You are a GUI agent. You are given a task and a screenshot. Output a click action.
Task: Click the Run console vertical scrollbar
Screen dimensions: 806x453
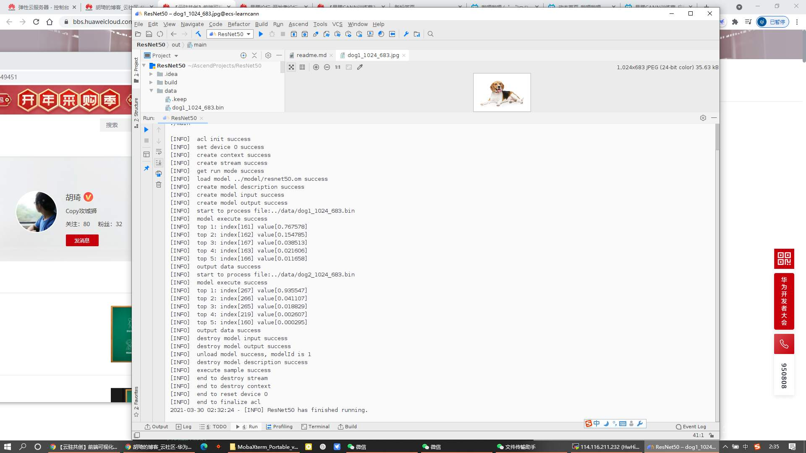(x=717, y=138)
